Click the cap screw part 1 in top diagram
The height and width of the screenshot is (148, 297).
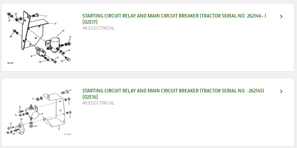(35, 15)
